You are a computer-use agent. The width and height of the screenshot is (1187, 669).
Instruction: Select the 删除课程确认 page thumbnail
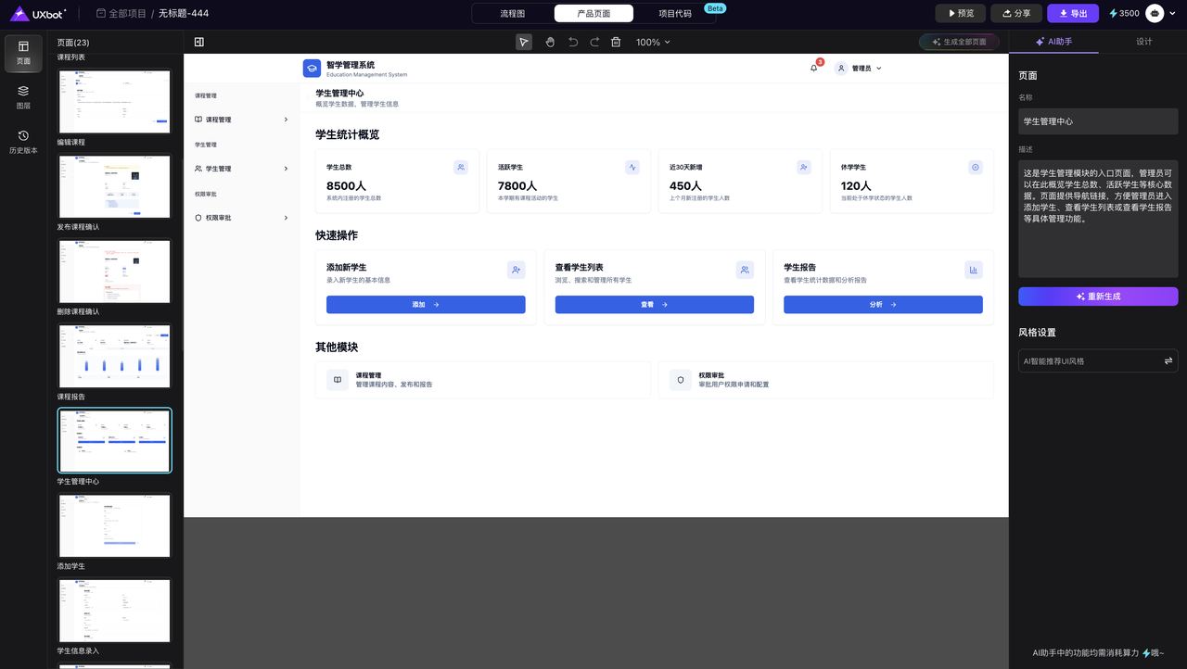(x=115, y=271)
